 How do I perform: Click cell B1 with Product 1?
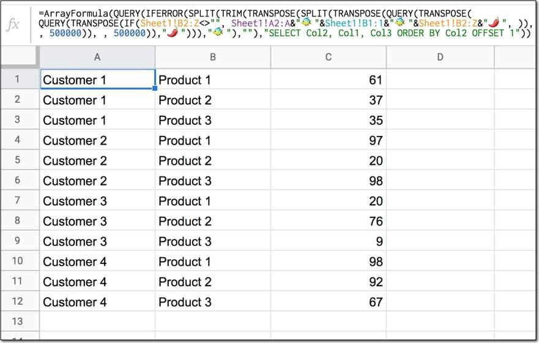click(213, 79)
